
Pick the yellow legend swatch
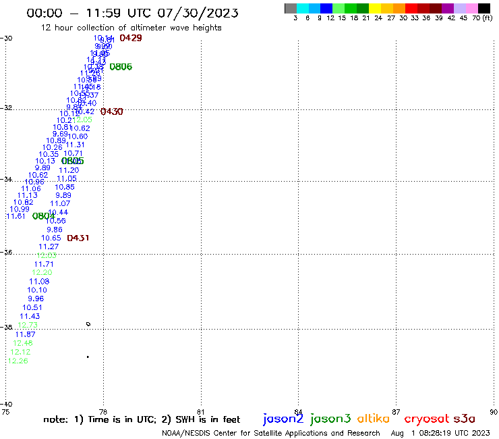point(375,8)
